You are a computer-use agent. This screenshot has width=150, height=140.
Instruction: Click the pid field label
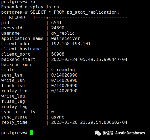5,23
